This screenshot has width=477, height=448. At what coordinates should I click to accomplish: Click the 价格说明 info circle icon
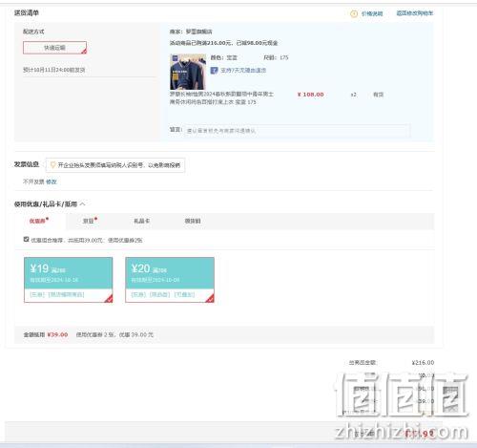[354, 13]
